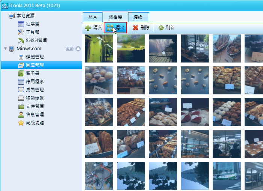Select 本地資源 in the sidebar
This screenshot has height=191, width=263.
point(26,16)
